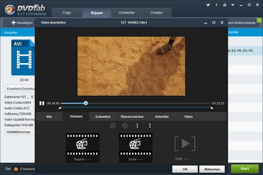Click the Audio-Codec:AC3 text
263x175 pixels.
pyautogui.click(x=17, y=108)
